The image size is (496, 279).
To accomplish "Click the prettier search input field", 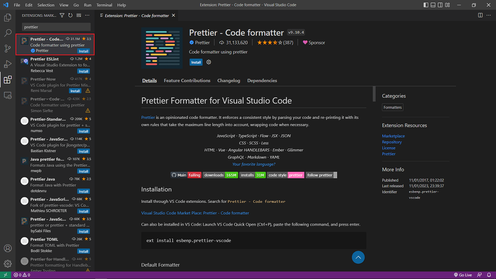I will (x=56, y=27).
